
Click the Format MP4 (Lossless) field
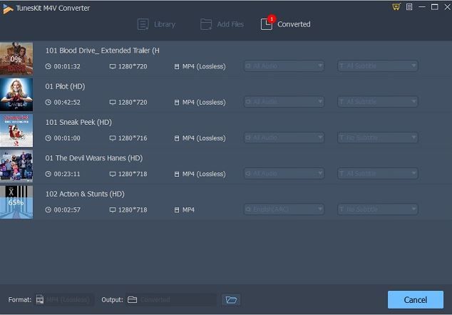tap(64, 300)
